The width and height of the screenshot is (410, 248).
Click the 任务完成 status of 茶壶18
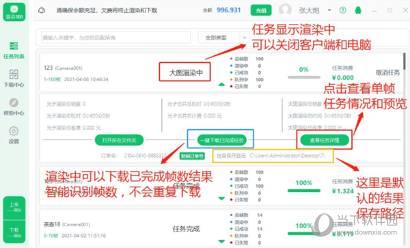pos(186,229)
